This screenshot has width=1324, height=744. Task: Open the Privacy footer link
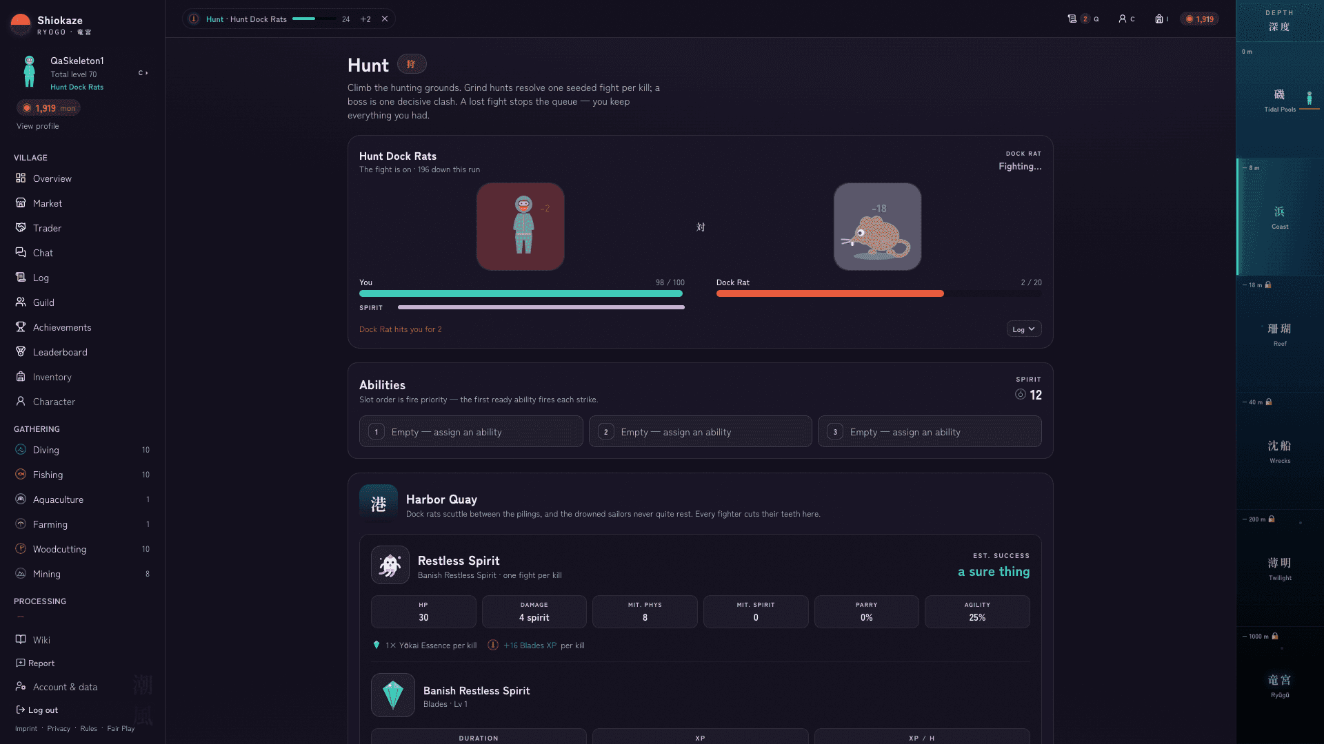pos(59,729)
